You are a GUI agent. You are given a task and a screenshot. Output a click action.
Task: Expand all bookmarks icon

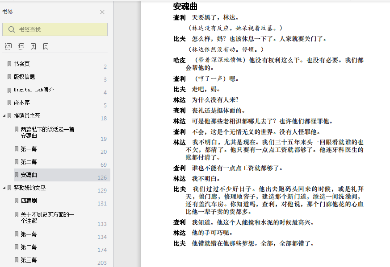pyautogui.click(x=8, y=46)
